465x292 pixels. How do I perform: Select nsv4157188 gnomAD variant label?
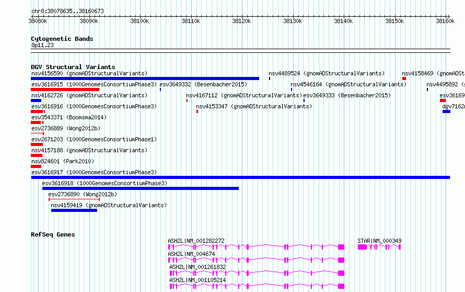[x=89, y=150]
